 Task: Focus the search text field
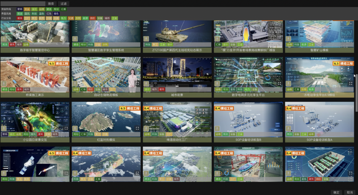click(23, 4)
